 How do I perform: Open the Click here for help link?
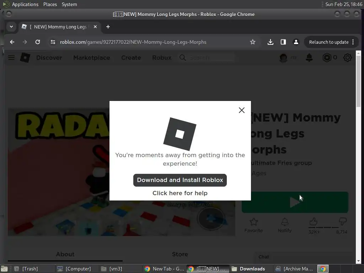180,193
